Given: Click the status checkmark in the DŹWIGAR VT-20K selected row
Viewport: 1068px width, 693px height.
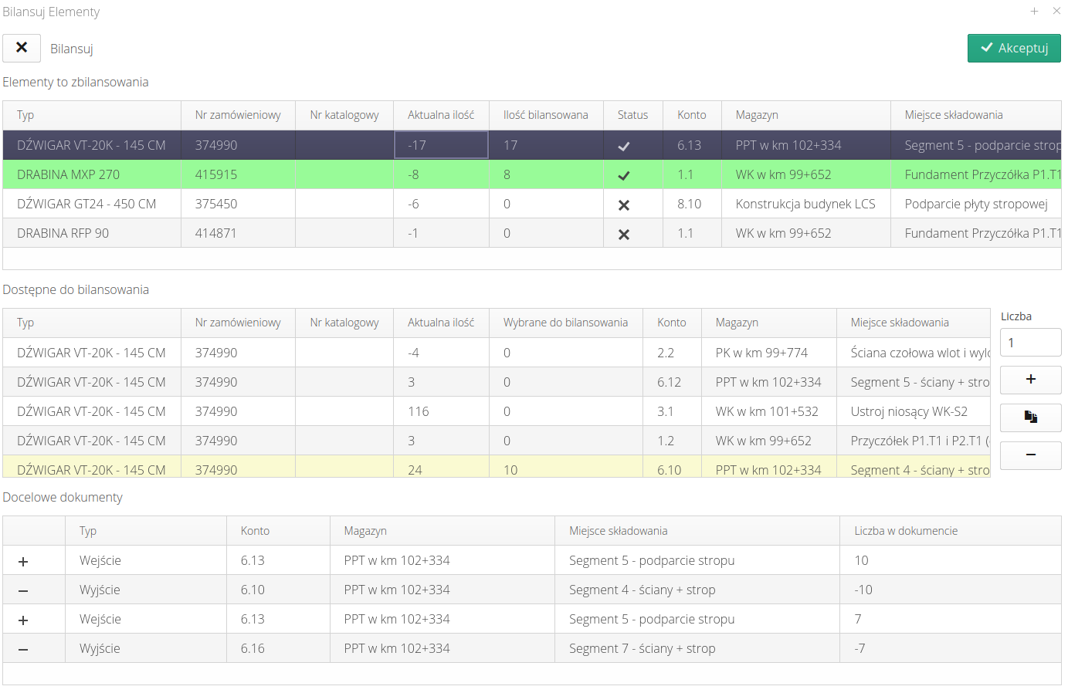Looking at the screenshot, I should tap(624, 146).
